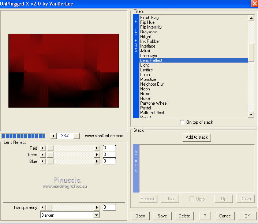The height and width of the screenshot is (224, 258).
Task: Click the Add to stack button
Action: 197,137
